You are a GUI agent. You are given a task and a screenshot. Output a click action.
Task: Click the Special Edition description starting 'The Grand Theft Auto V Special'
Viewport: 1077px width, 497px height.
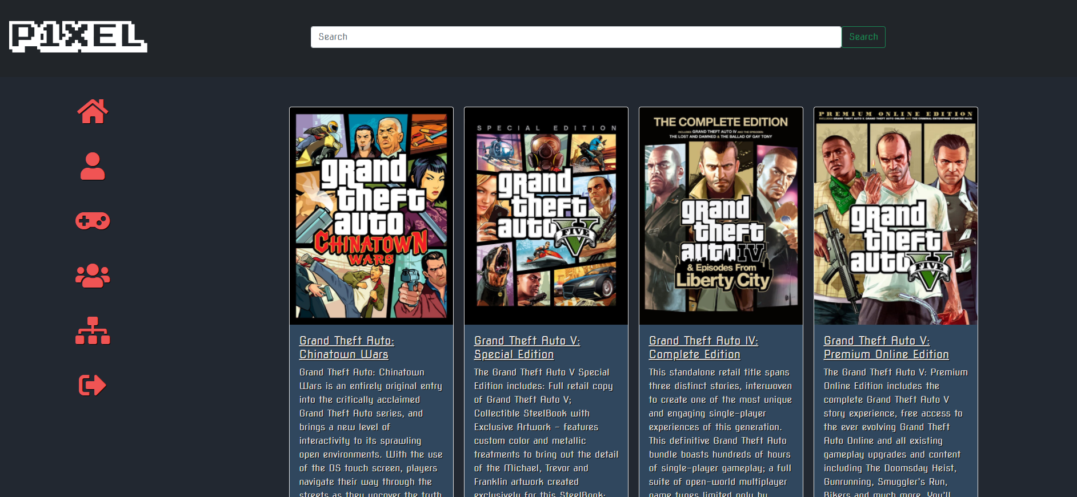[x=546, y=433]
